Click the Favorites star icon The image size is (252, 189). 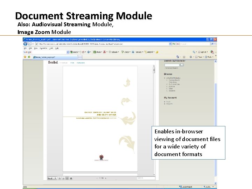tap(25, 57)
